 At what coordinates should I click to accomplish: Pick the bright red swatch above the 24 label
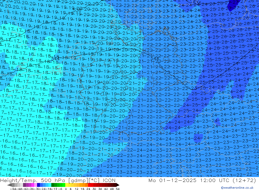89,185
